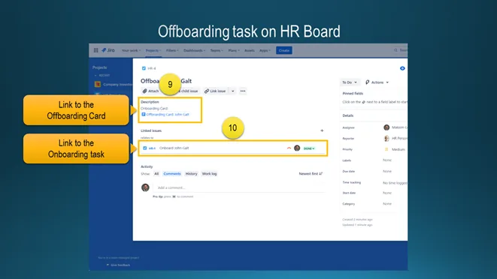Open Assets in the top navigation
This screenshot has width=497, height=279.
(250, 50)
